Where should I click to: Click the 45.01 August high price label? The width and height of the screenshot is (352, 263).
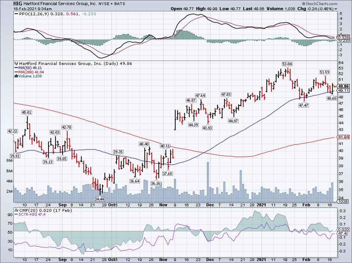tap(27, 112)
